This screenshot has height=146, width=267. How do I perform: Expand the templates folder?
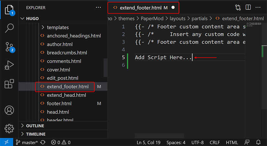pyautogui.click(x=55, y=27)
